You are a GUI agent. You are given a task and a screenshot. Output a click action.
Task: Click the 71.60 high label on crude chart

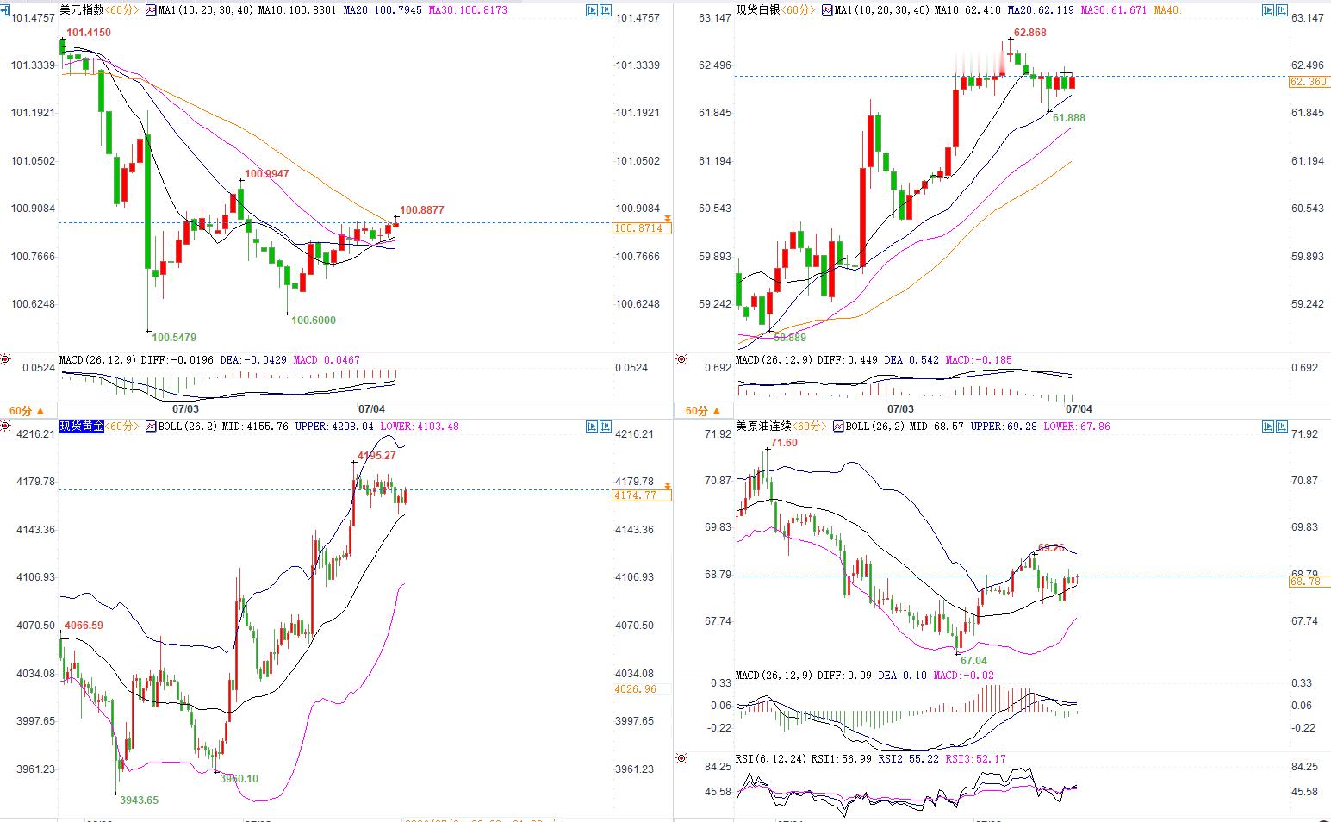point(784,443)
